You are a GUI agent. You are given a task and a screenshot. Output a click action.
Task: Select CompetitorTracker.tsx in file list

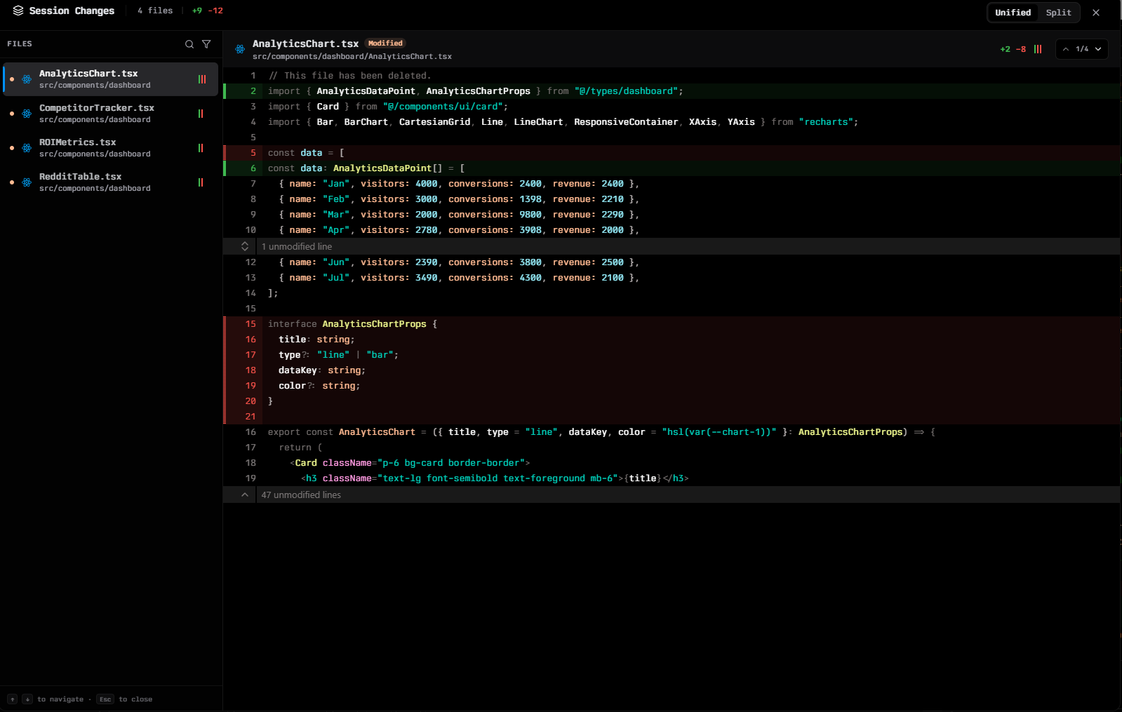click(x=111, y=114)
